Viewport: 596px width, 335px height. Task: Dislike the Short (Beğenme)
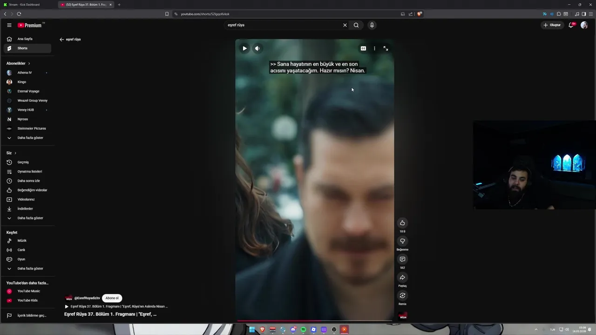point(402,241)
